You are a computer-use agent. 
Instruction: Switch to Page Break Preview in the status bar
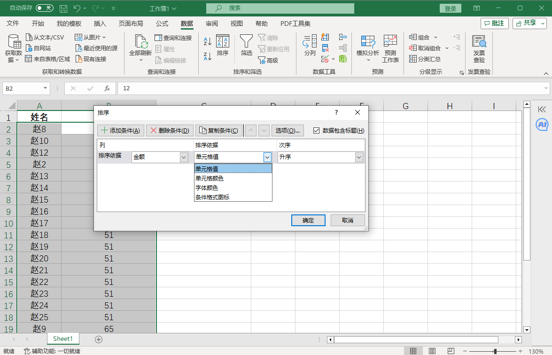point(451,351)
